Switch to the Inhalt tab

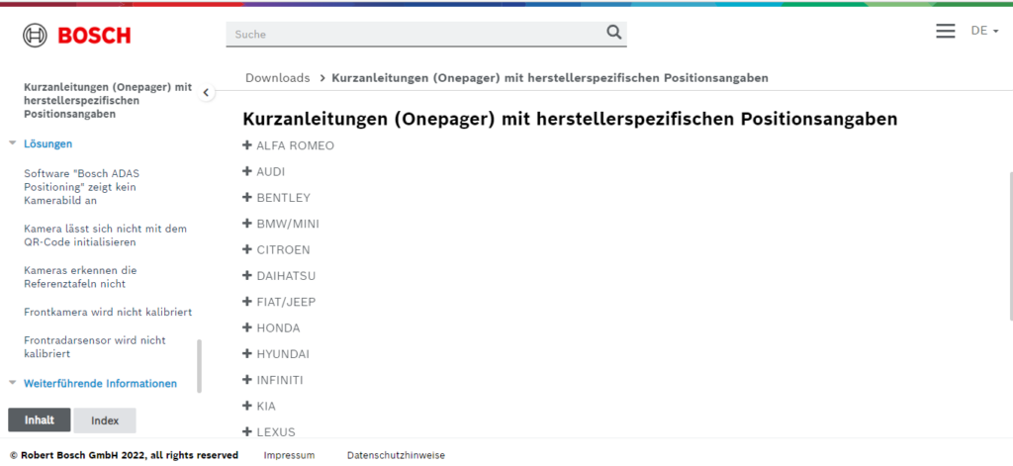coord(40,420)
